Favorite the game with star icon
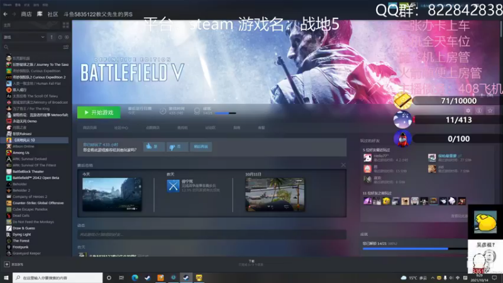Viewport: 503px width, 283px height. point(490,111)
